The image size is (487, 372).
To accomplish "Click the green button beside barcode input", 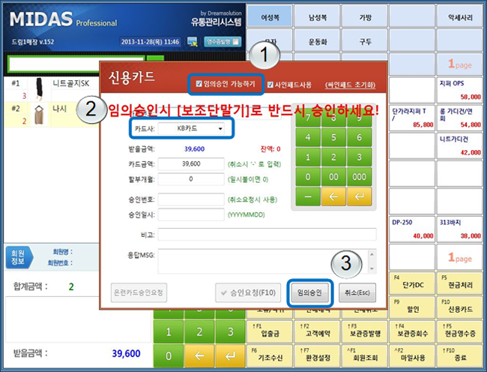I will (155, 59).
